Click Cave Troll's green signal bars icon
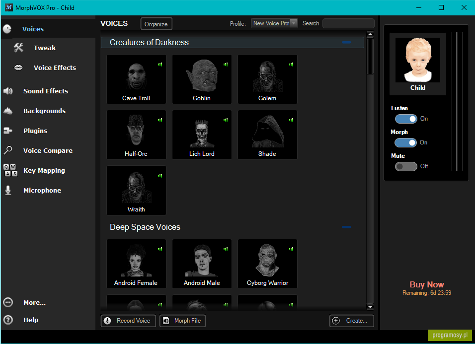This screenshot has width=475, height=344. [160, 64]
